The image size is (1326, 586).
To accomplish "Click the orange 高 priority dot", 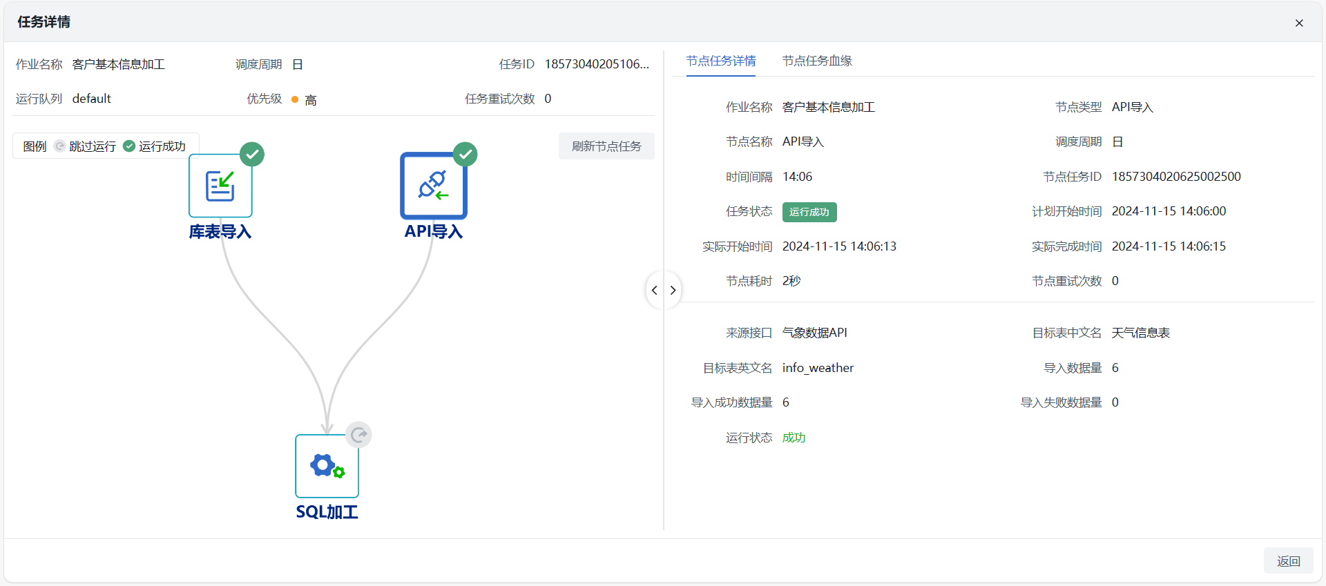I will [295, 99].
